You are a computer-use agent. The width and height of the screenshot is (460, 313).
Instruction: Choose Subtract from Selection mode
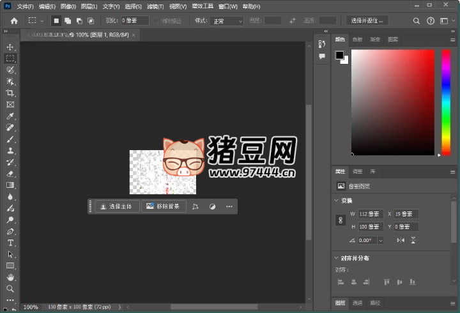click(79, 21)
